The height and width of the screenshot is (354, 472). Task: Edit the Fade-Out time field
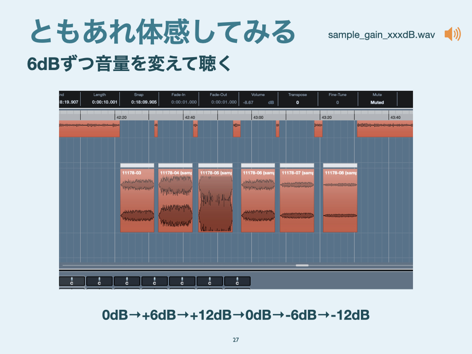(224, 102)
